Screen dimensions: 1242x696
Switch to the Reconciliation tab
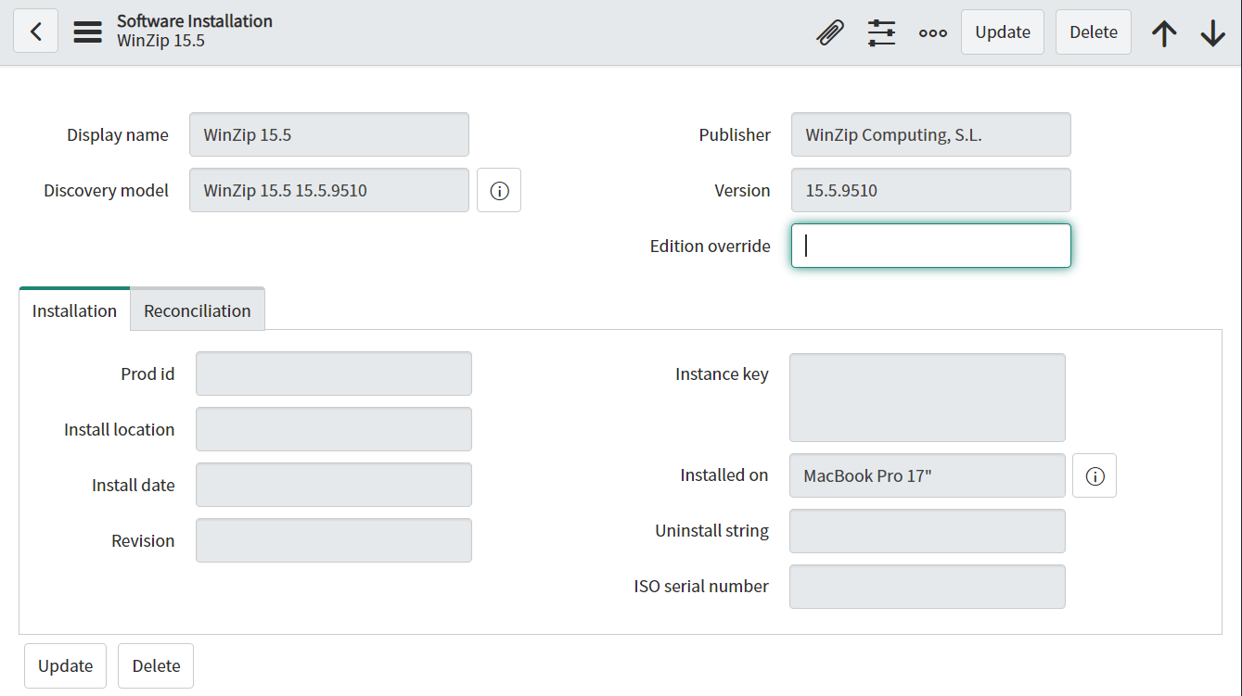197,310
